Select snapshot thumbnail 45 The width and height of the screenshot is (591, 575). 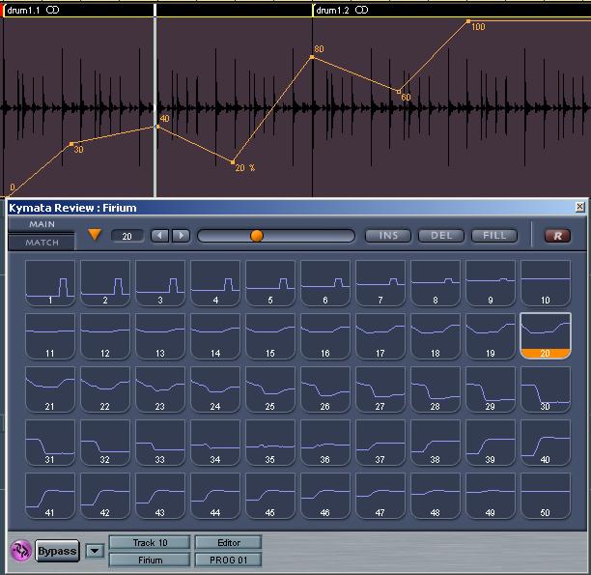click(270, 496)
